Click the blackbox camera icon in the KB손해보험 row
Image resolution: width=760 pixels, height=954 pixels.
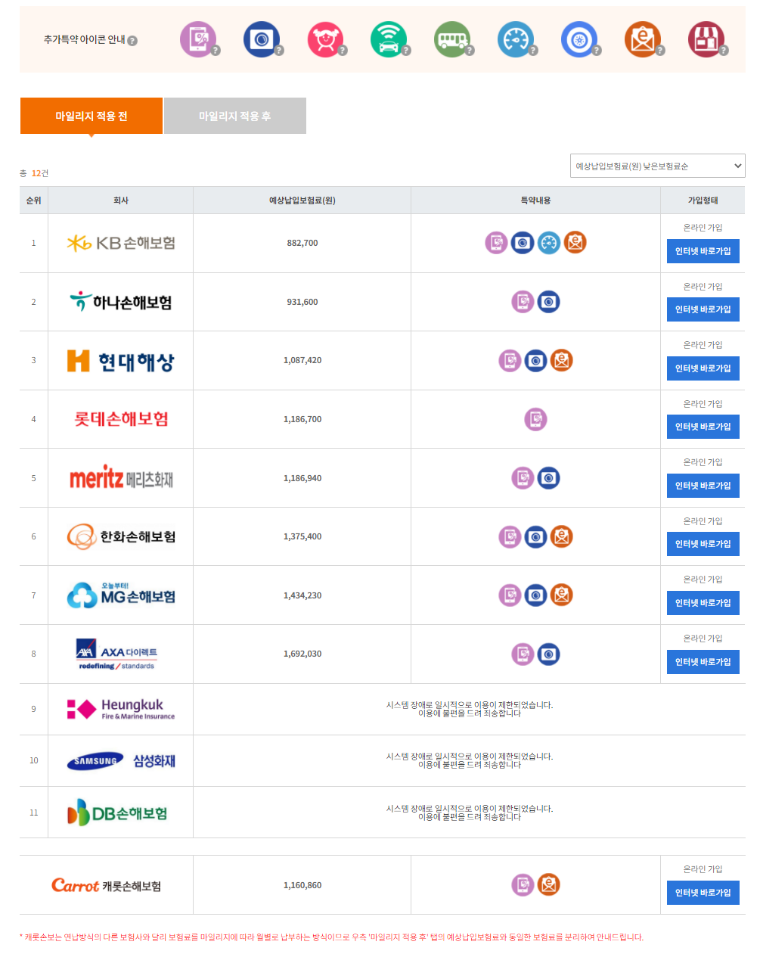coord(523,243)
